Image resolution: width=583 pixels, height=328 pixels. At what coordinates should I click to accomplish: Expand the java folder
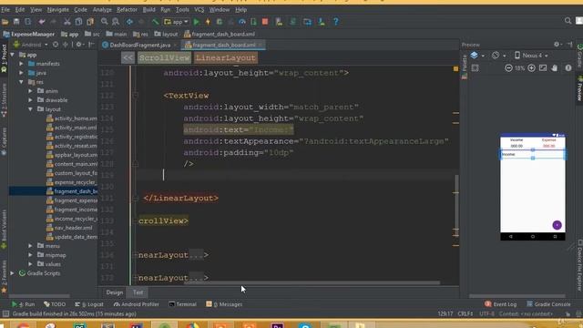pyautogui.click(x=22, y=73)
